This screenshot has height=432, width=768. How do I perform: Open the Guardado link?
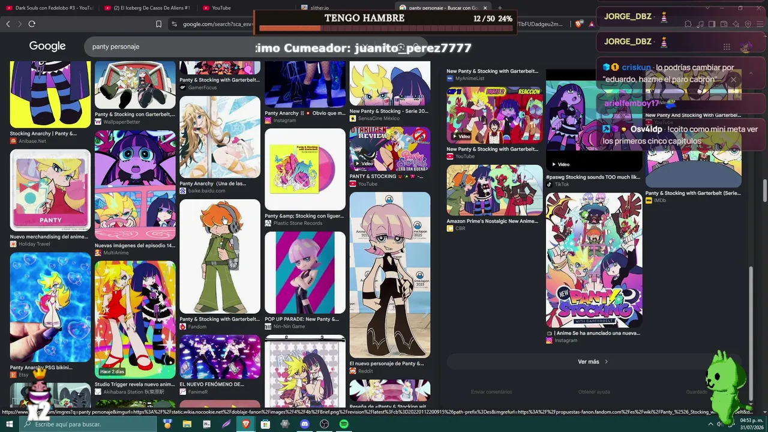(x=697, y=392)
